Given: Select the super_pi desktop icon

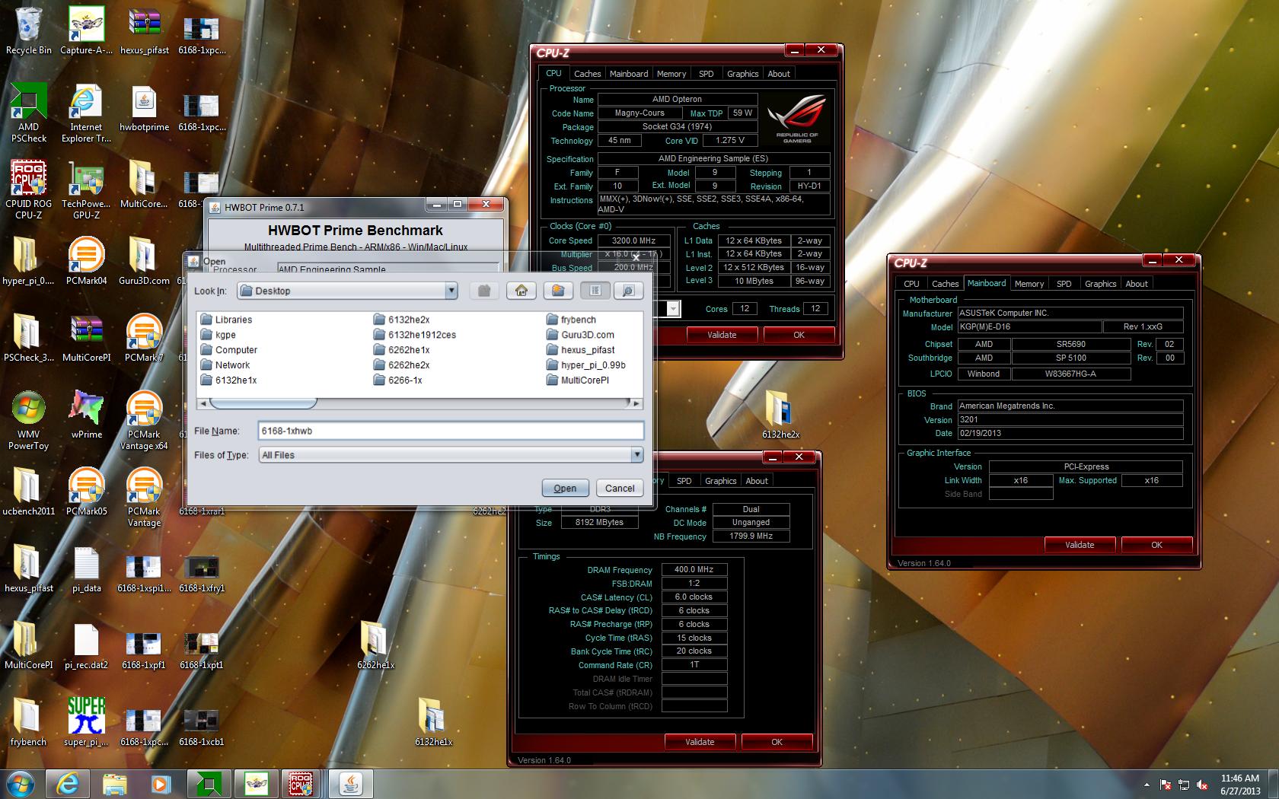Looking at the screenshot, I should pos(86,721).
